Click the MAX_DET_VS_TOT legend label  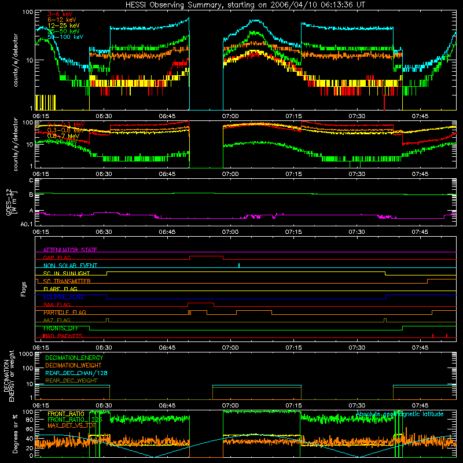72,425
